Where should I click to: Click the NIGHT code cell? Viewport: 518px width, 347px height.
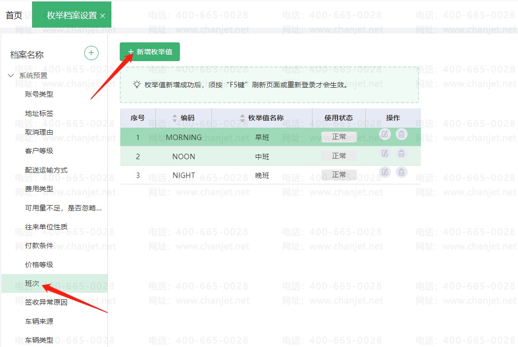click(184, 175)
